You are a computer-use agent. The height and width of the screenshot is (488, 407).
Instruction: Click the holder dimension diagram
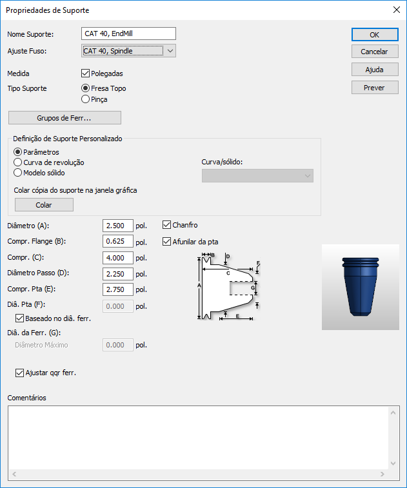point(229,286)
